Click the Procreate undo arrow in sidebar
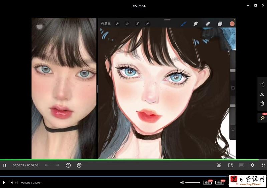This screenshot has width=267, height=188. (233, 130)
